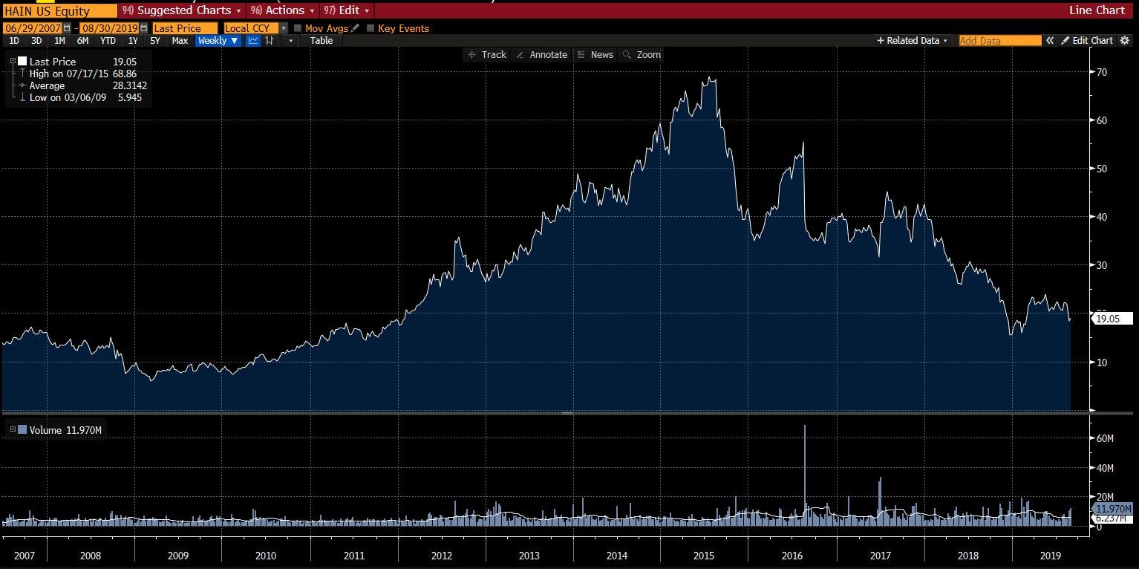Click the 2015 label on time axis

click(704, 556)
